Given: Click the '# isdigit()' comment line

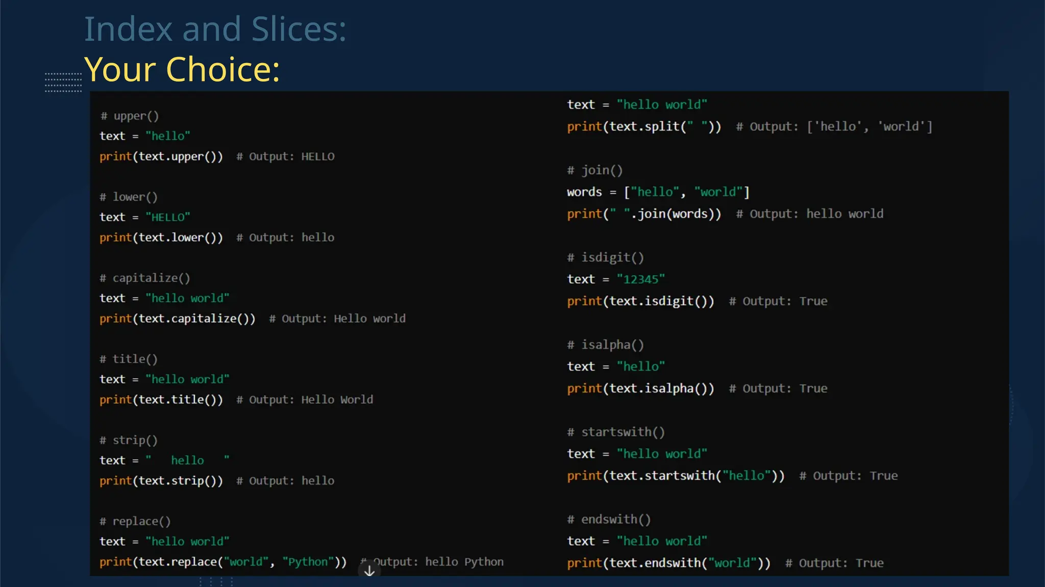Looking at the screenshot, I should pos(606,257).
